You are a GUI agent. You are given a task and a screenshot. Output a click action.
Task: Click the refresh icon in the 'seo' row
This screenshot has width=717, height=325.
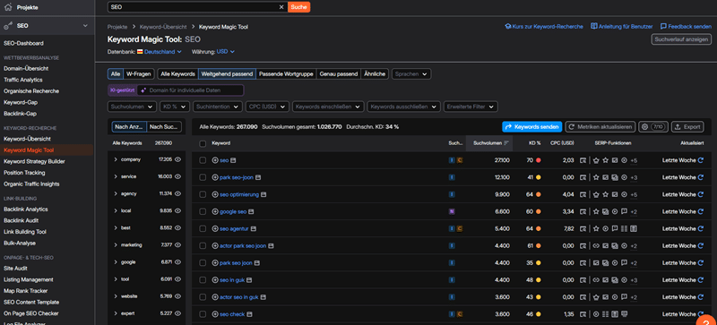click(701, 160)
